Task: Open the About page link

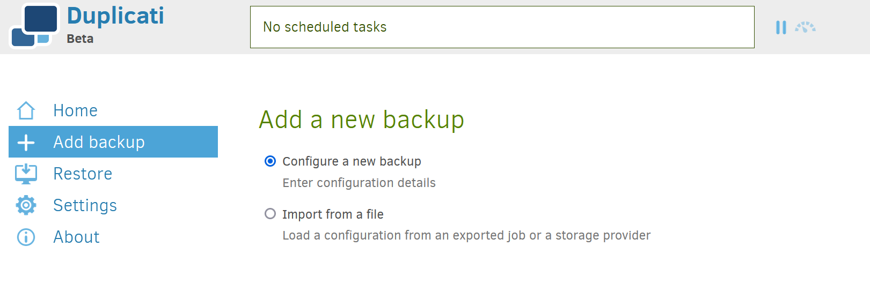Action: 76,237
